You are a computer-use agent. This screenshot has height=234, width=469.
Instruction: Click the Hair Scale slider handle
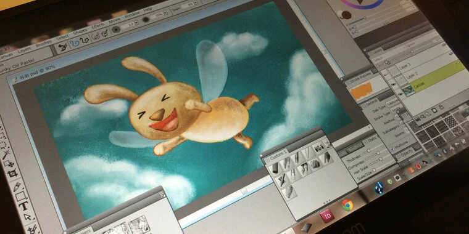(x=381, y=159)
